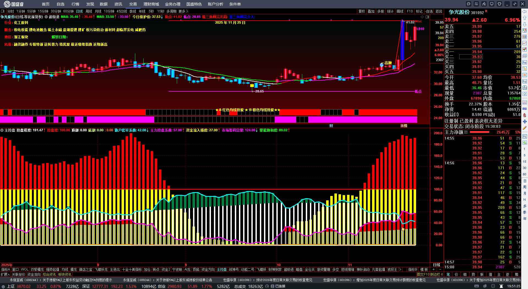Switch to the 周线 weekly period
This screenshot has height=289, width=528.
point(89,11)
